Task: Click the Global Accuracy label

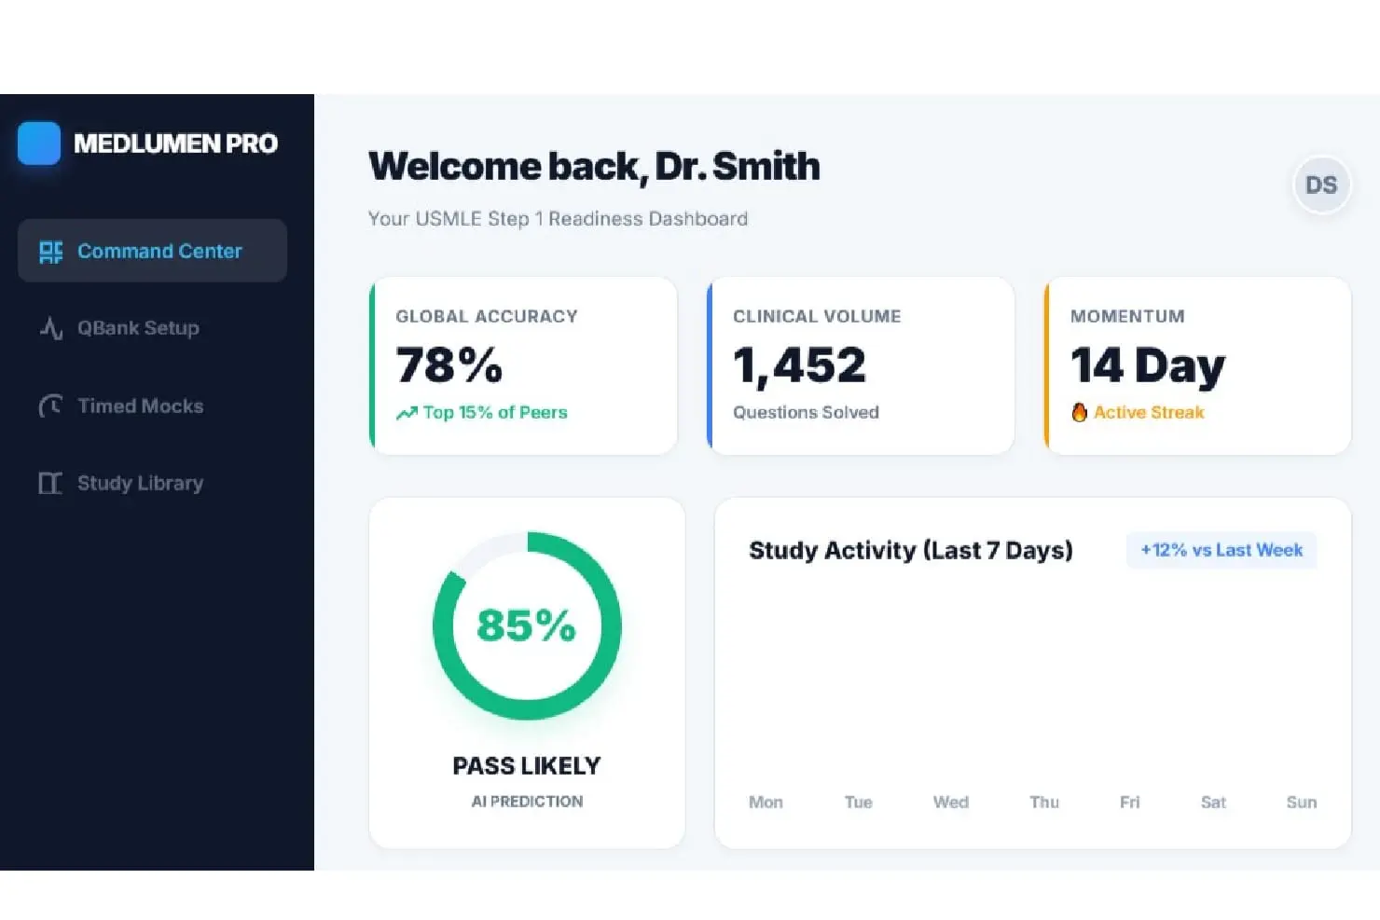Action: tap(487, 316)
